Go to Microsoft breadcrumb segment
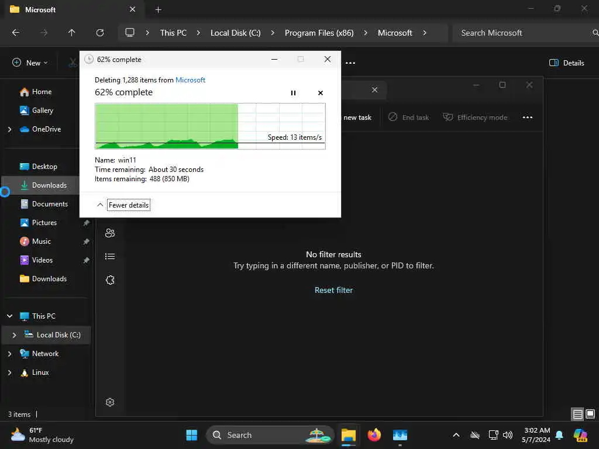 pyautogui.click(x=395, y=33)
